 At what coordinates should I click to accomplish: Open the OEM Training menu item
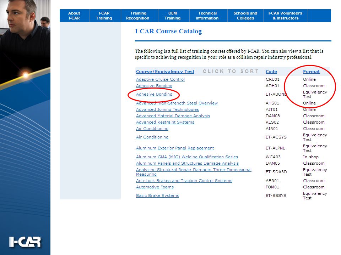tap(173, 16)
